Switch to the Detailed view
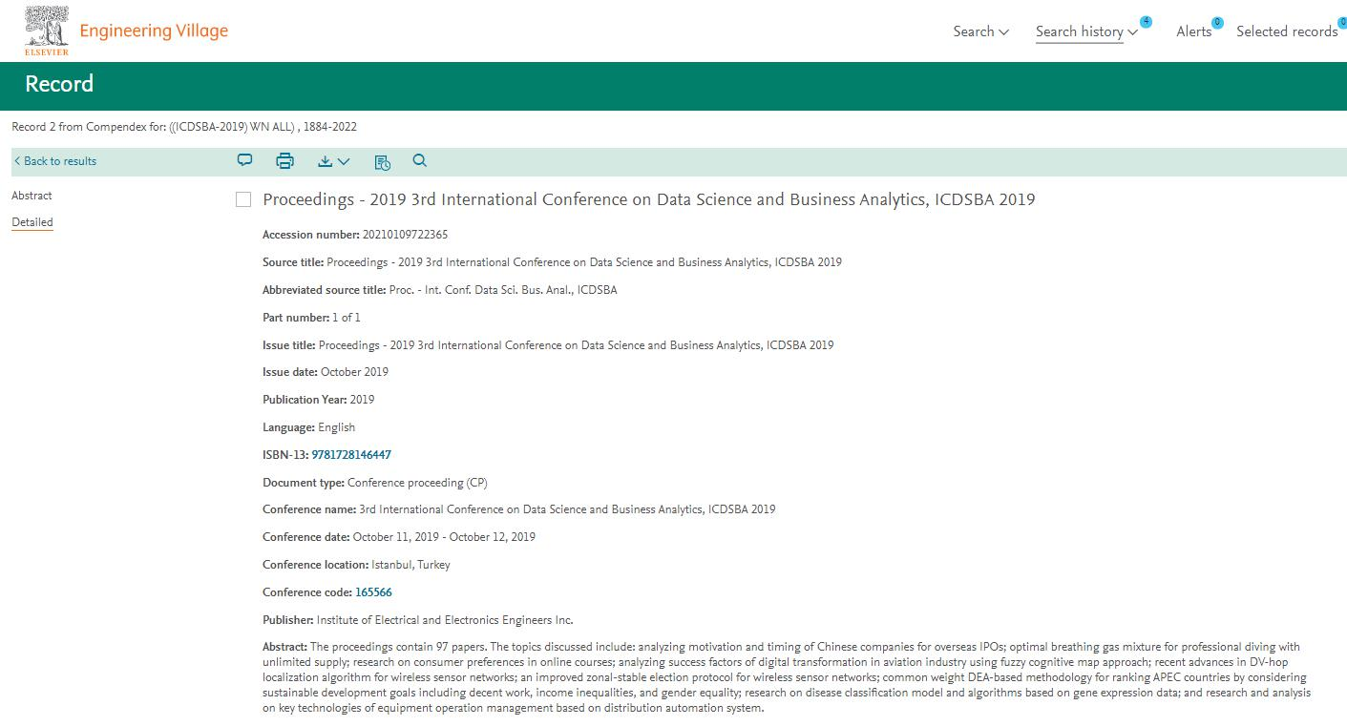 (x=32, y=222)
